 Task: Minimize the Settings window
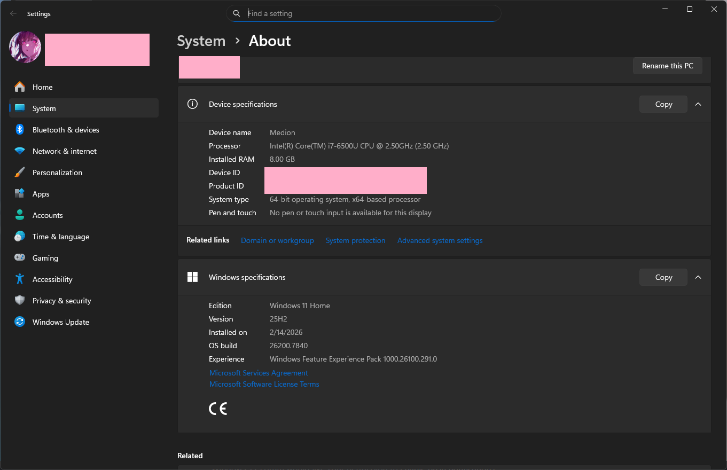665,9
